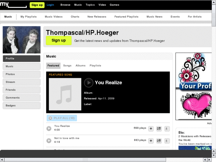Download the Not in love with me track
Viewport: 216px width, 162px height.
(x=167, y=141)
